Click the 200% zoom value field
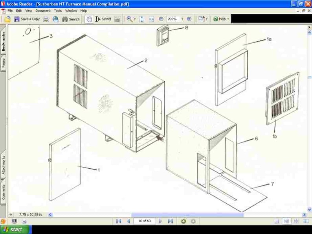This screenshot has height=234, width=312. pos(173,19)
